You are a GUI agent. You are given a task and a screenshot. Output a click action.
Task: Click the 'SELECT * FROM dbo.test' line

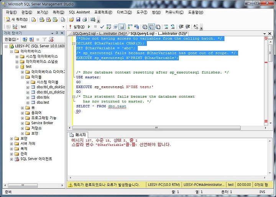click(x=101, y=106)
